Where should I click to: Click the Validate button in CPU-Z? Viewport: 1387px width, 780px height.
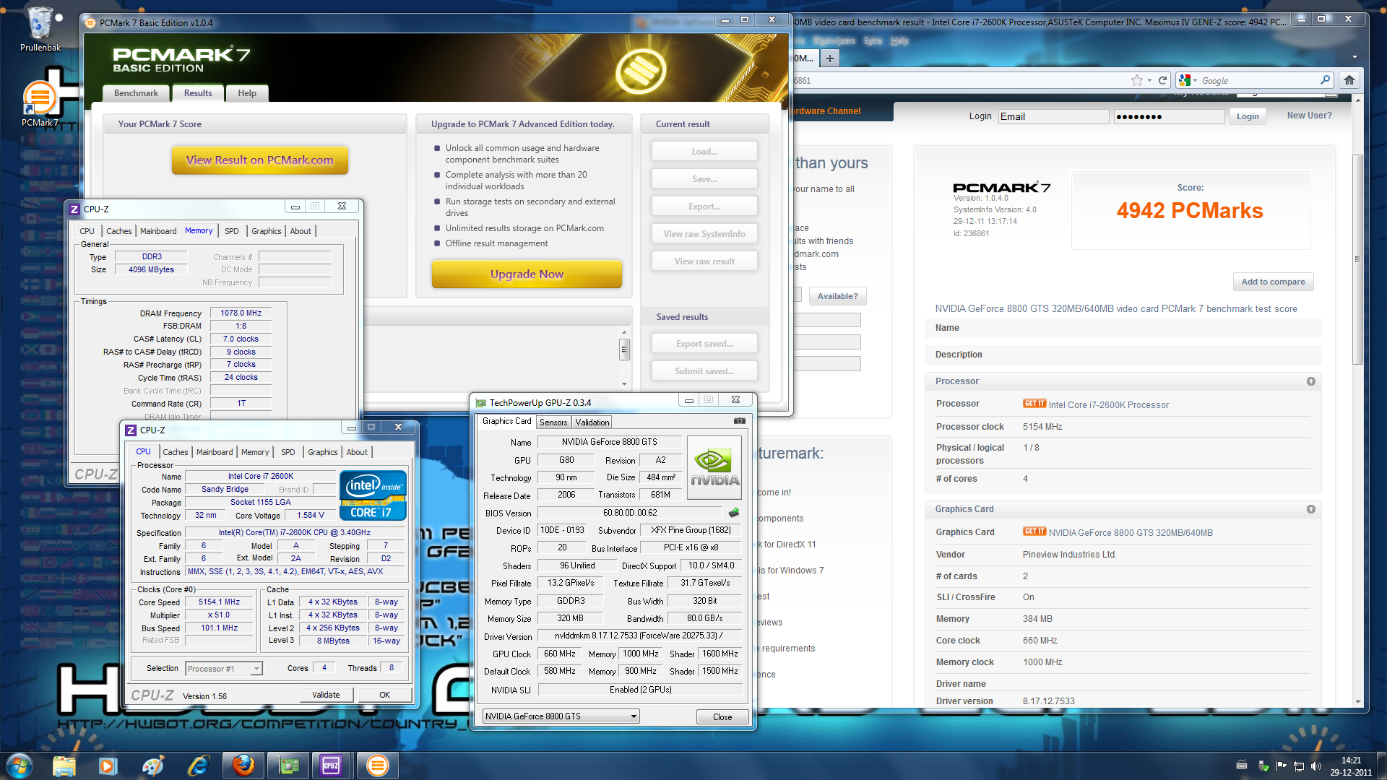point(326,695)
